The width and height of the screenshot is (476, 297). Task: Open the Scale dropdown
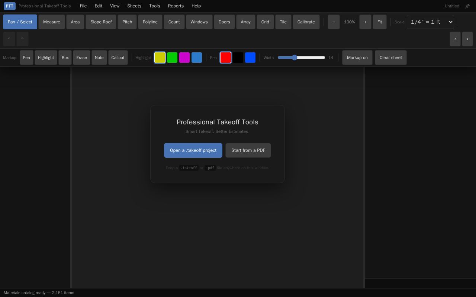tap(430, 22)
